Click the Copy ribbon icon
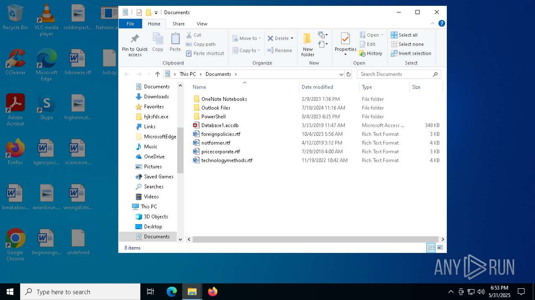Viewport: 535px width, 300px height. [x=158, y=42]
